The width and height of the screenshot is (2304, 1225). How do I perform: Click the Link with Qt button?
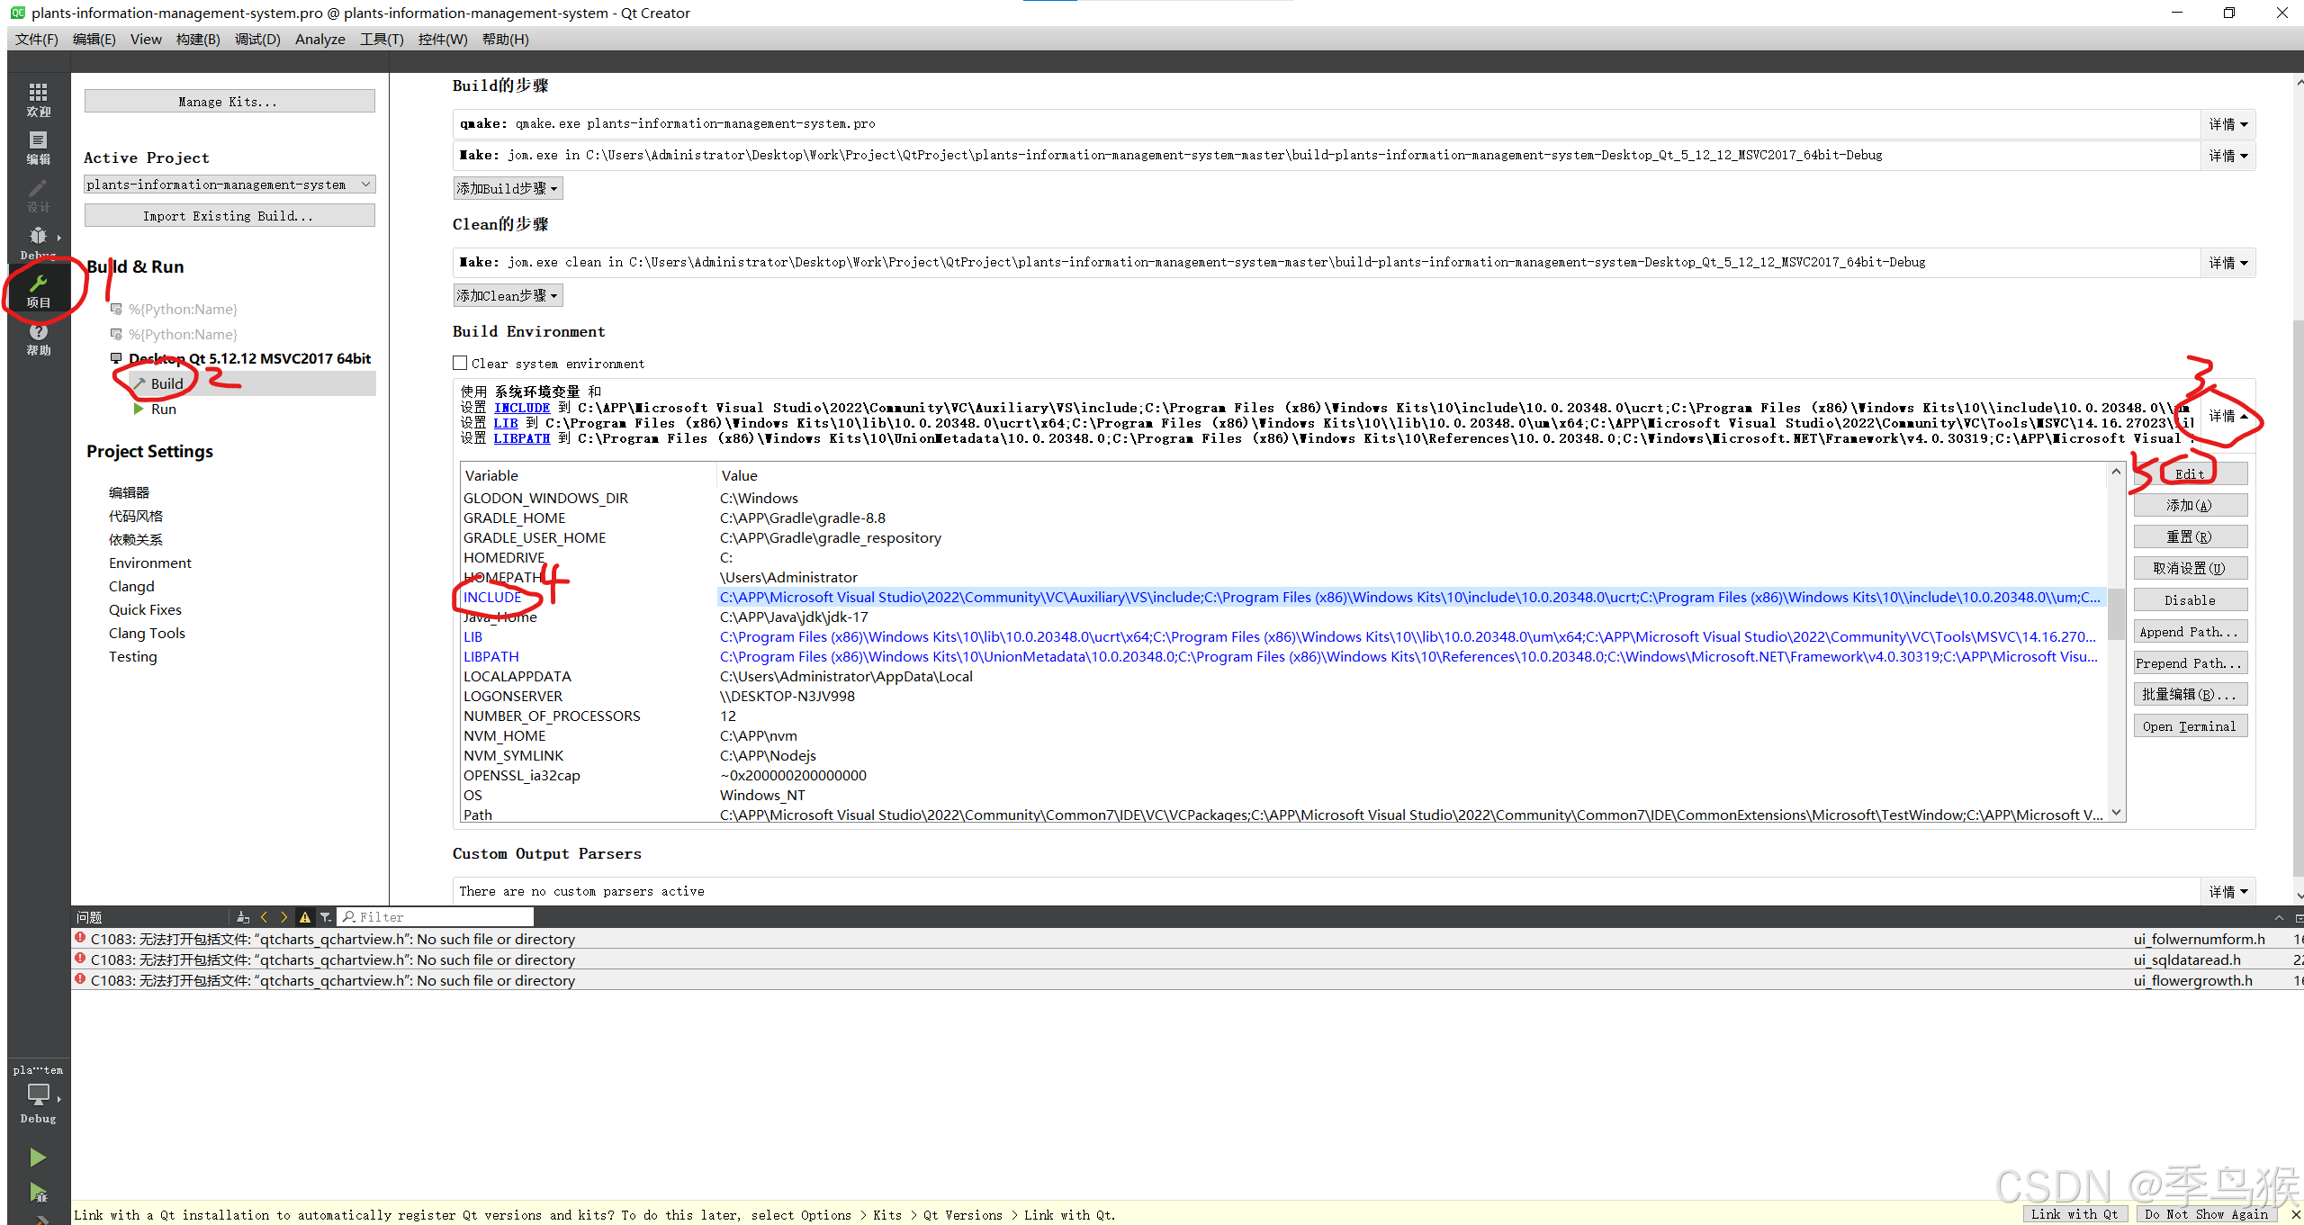(x=2074, y=1214)
